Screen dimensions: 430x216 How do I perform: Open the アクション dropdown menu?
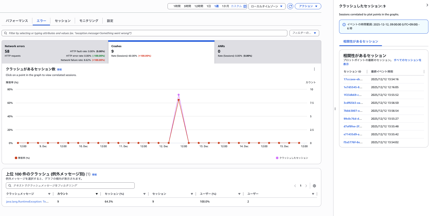(308, 6)
